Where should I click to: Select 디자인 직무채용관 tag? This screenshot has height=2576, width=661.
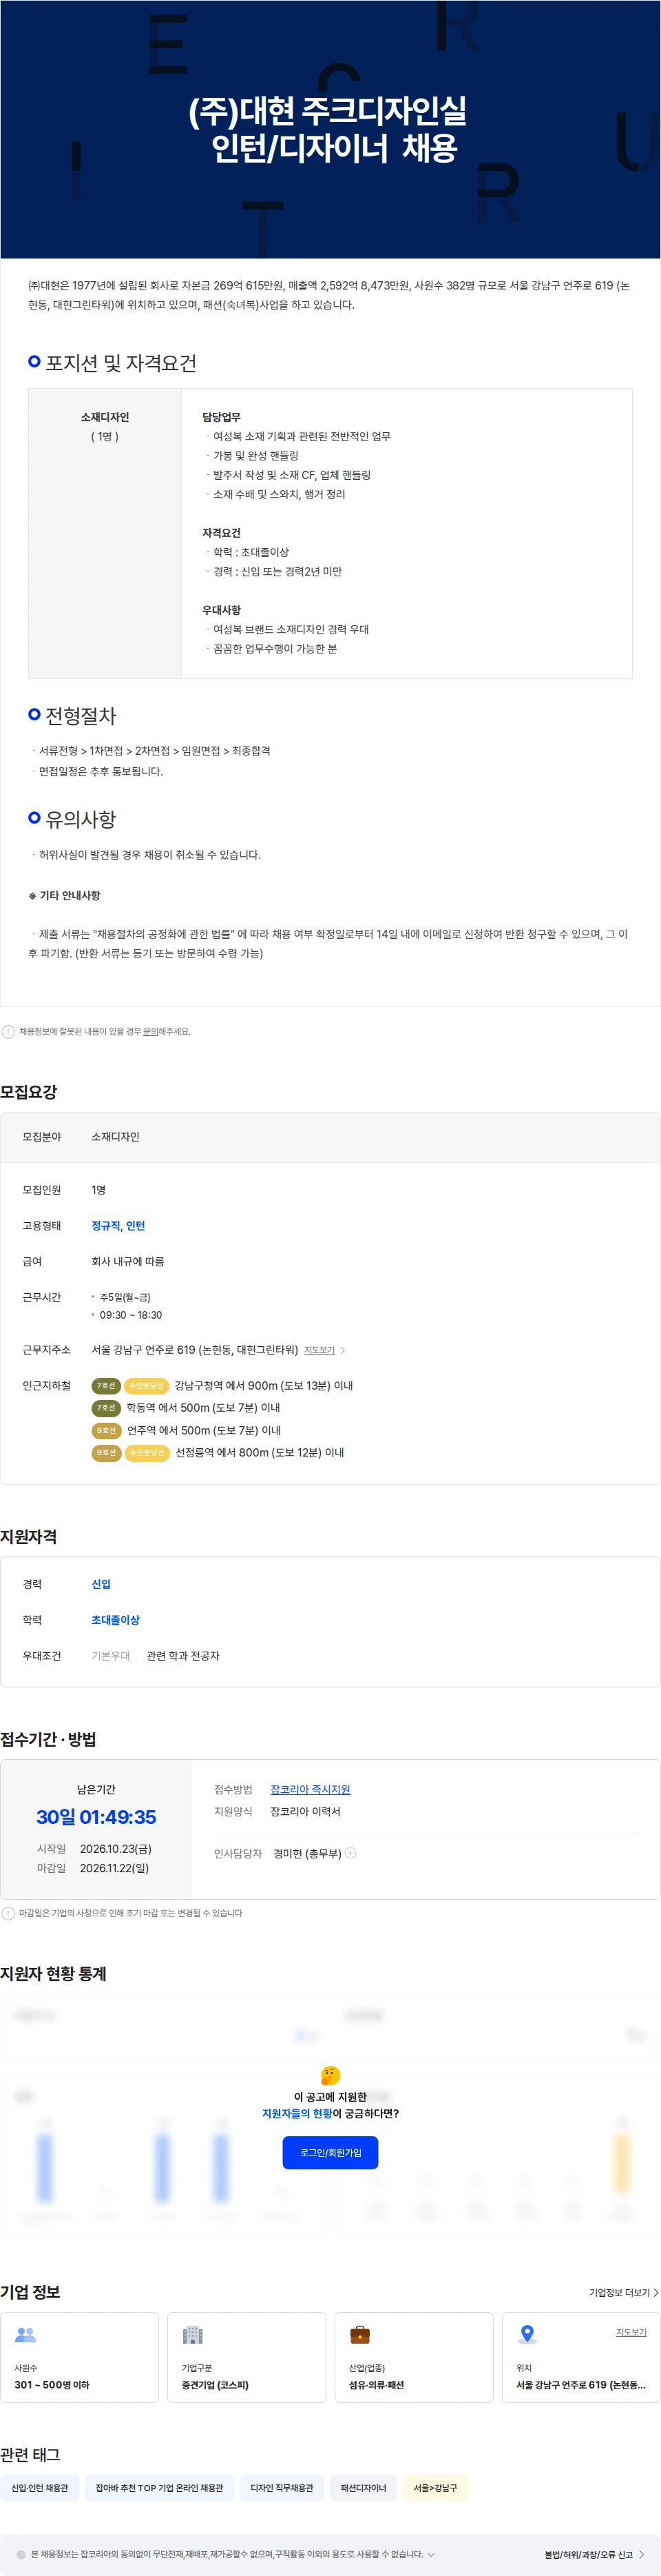click(282, 2488)
